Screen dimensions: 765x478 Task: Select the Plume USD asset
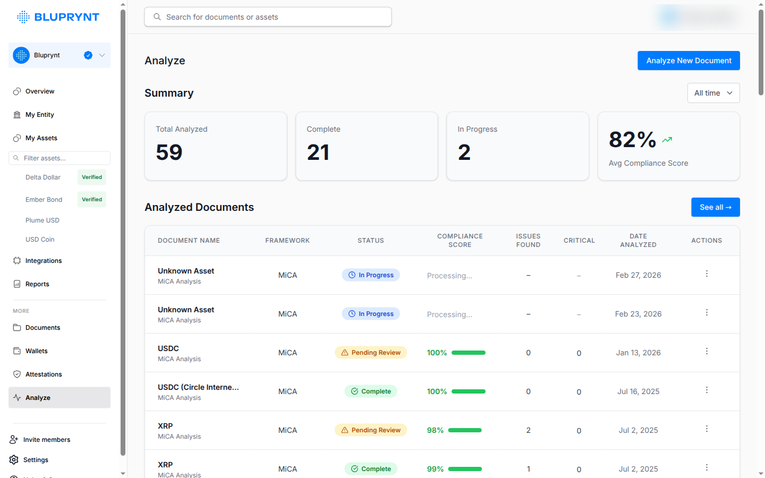[42, 220]
